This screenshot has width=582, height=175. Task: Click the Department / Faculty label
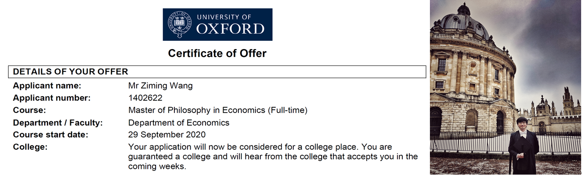point(58,122)
